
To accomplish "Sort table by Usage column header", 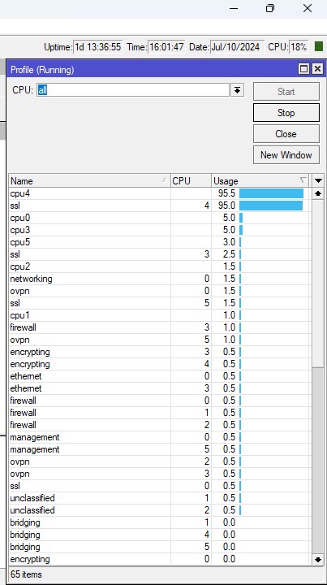I will 260,181.
